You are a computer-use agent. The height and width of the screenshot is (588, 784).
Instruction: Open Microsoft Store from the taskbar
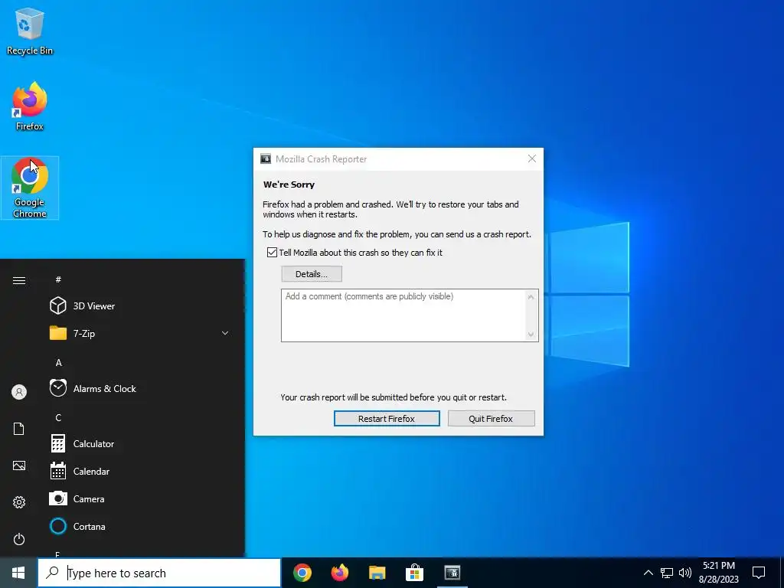[414, 573]
